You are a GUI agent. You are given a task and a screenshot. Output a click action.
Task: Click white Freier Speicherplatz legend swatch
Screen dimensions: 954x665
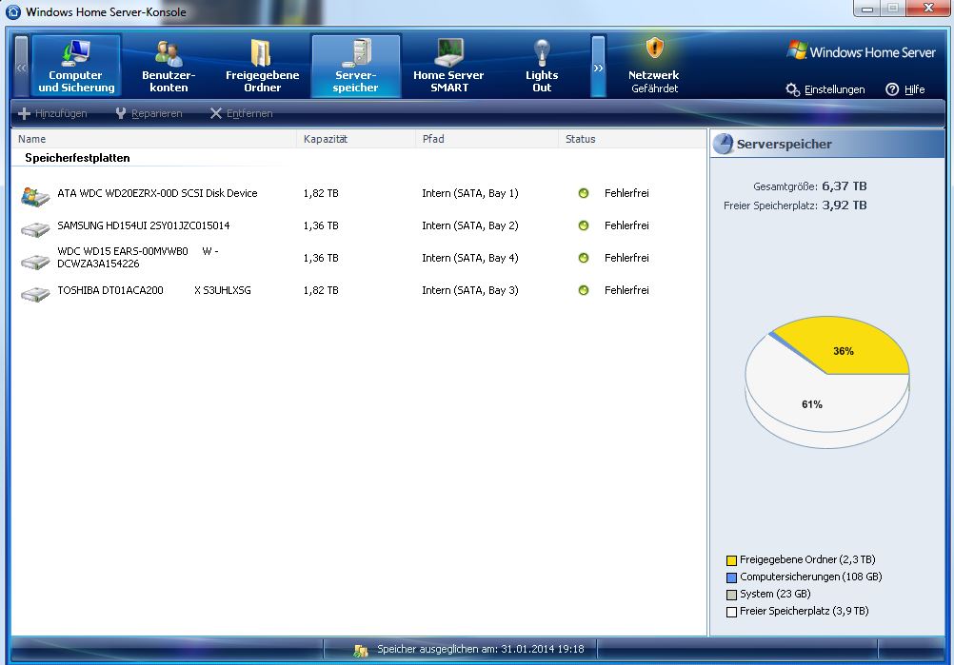pyautogui.click(x=731, y=612)
